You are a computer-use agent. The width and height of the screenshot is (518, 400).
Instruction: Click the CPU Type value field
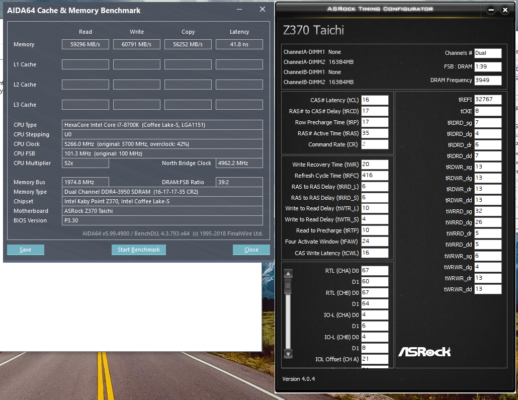[x=162, y=125]
